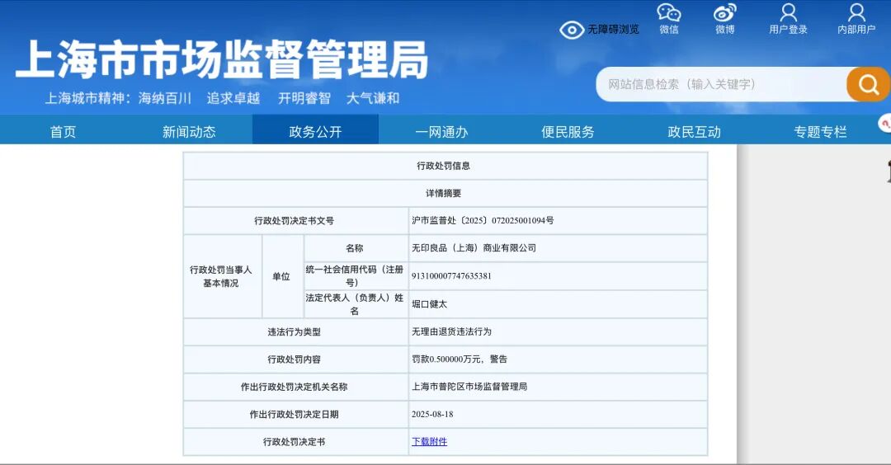The width and height of the screenshot is (891, 465).
Task: Open the 一网通办 nav tab
Action: point(441,132)
